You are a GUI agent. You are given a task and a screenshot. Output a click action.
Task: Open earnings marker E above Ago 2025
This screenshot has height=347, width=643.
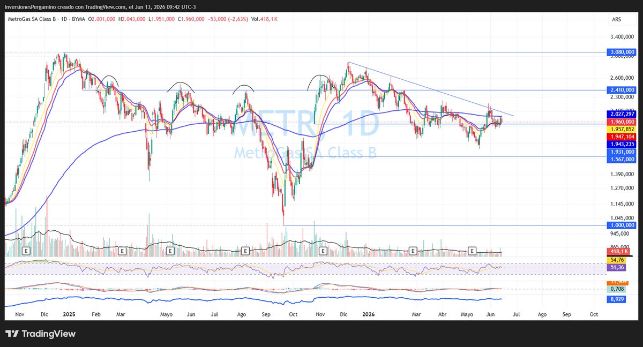click(x=245, y=251)
